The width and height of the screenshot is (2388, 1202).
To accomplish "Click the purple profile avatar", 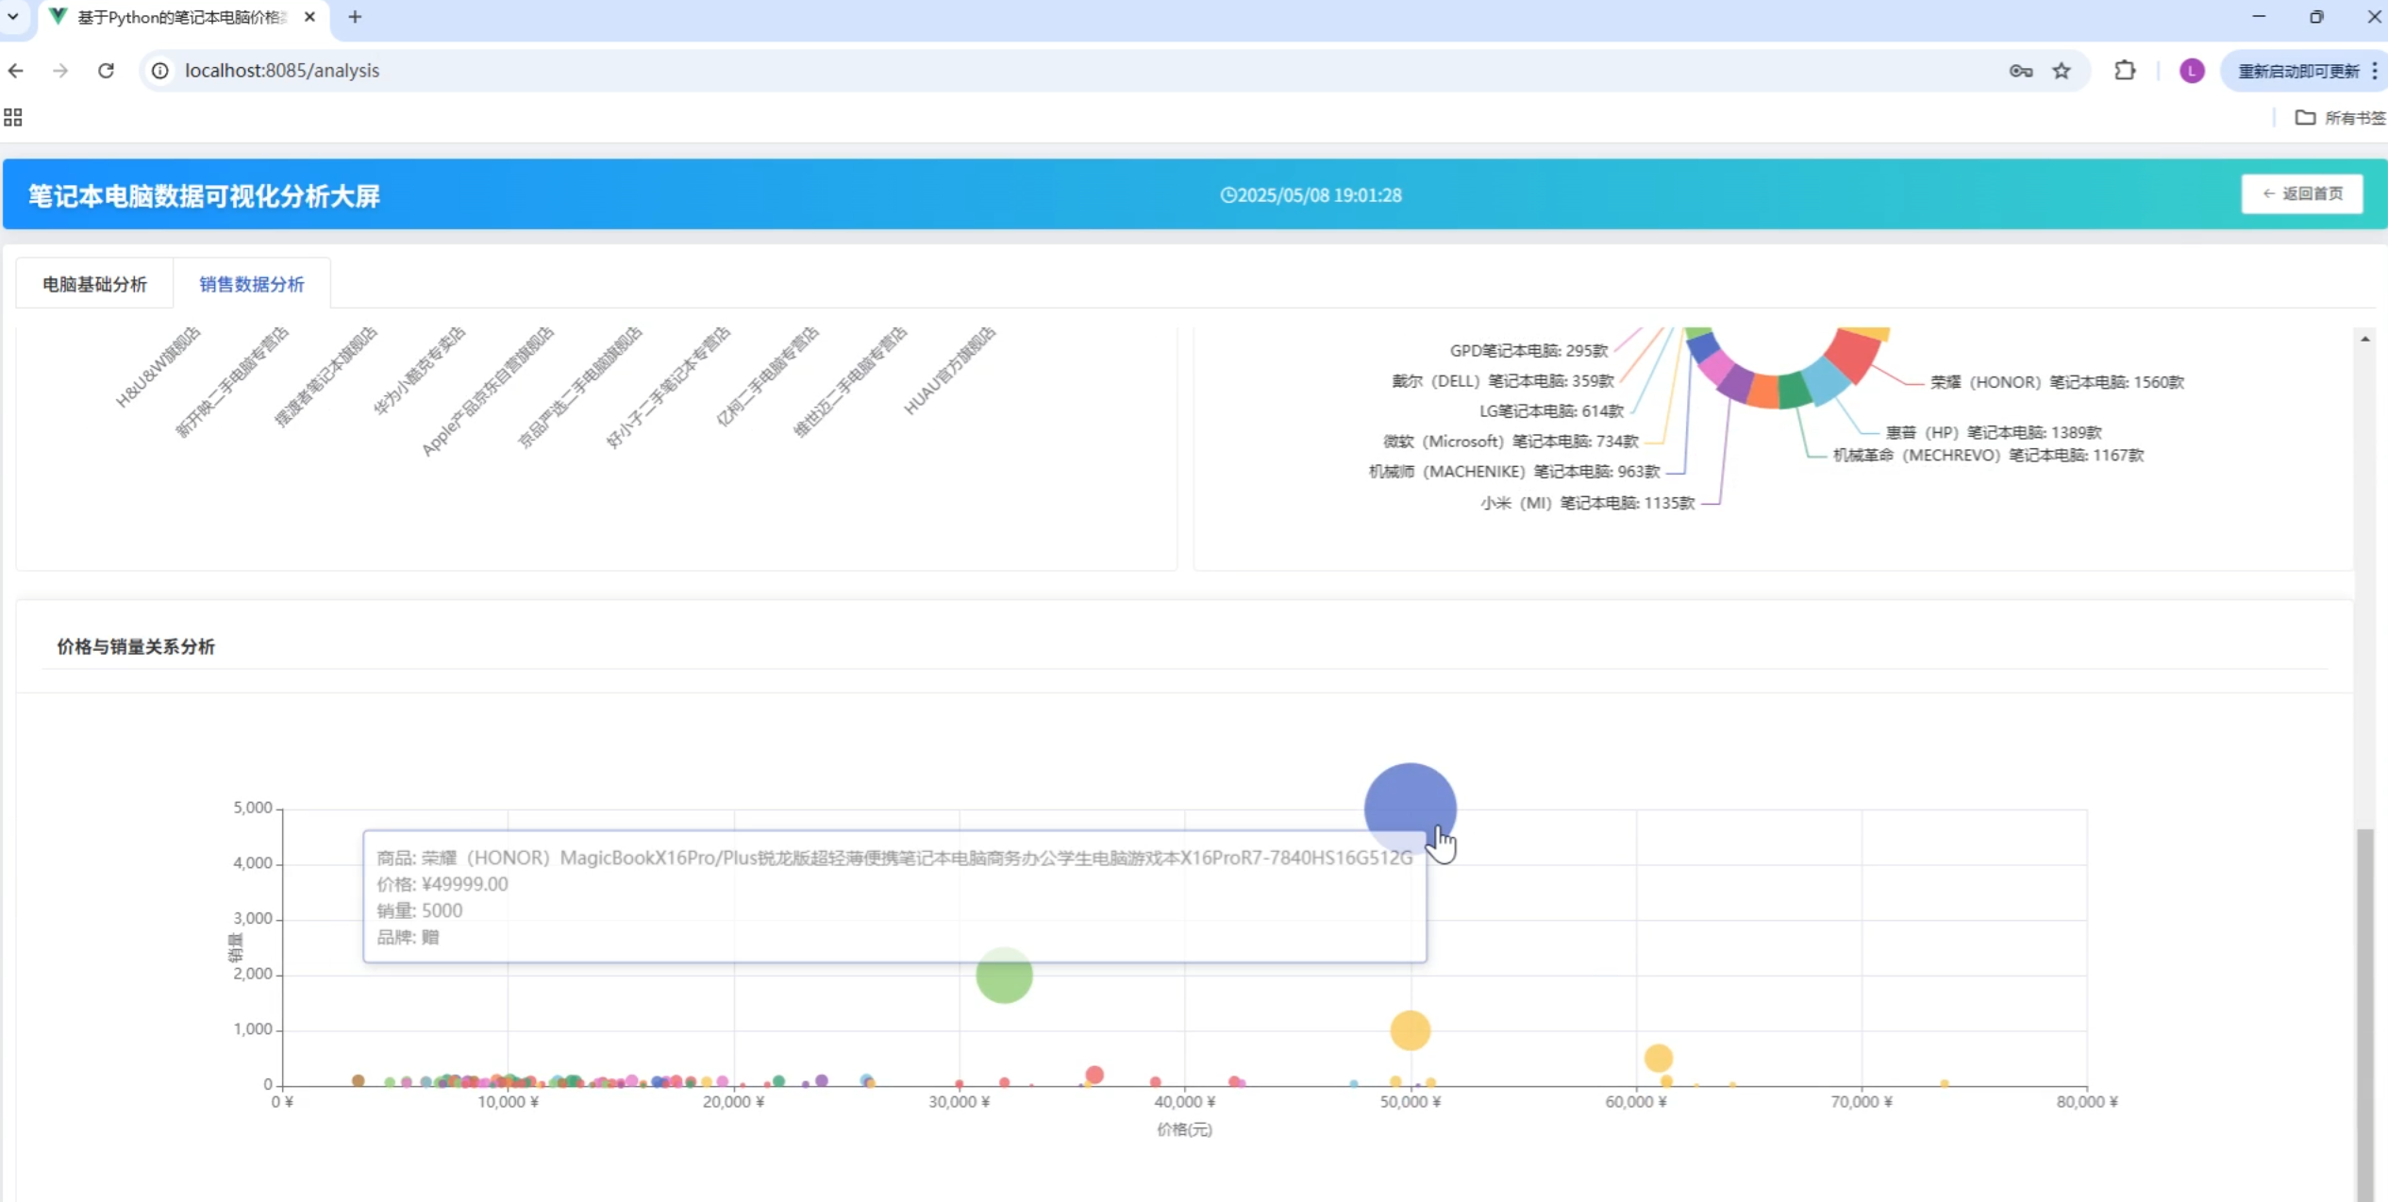I will [2192, 71].
